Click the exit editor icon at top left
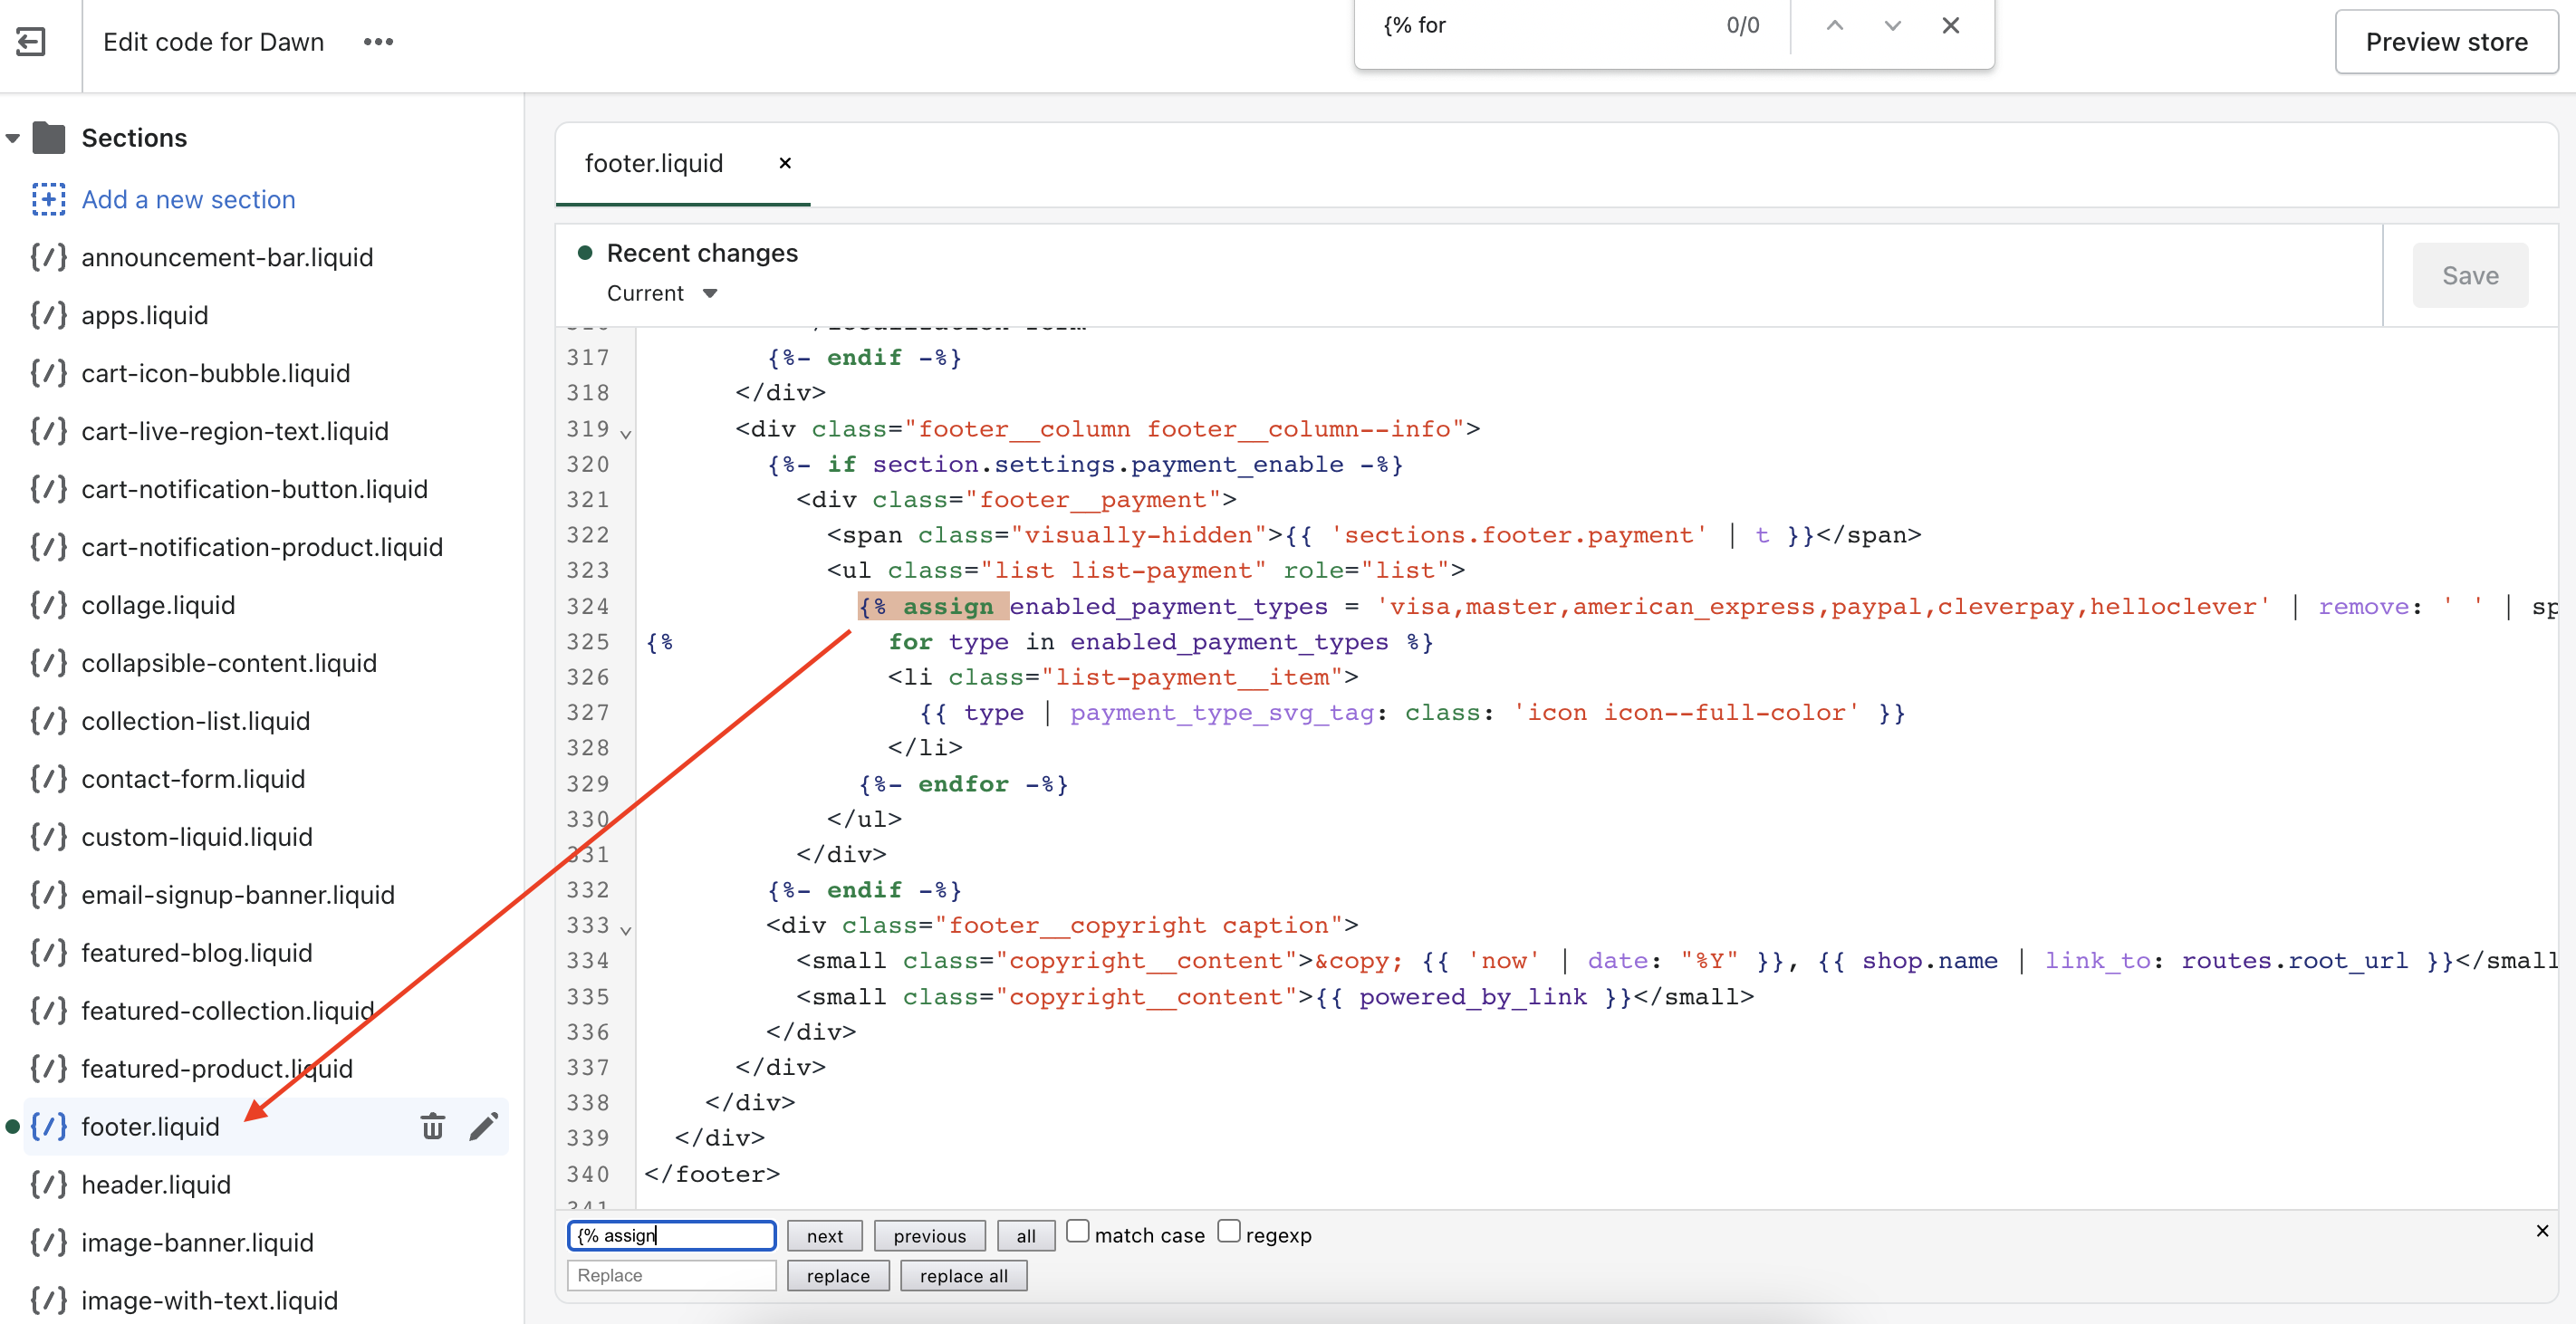The height and width of the screenshot is (1324, 2576). [x=31, y=41]
